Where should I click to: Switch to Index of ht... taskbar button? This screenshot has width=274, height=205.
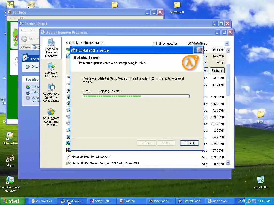click(161, 201)
